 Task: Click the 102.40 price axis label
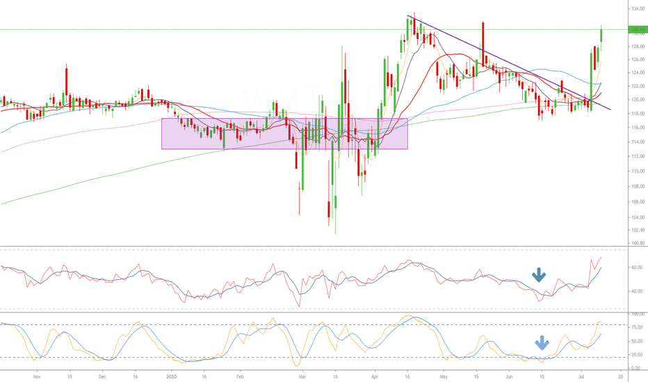[638, 230]
